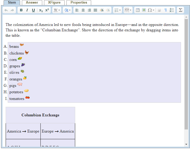Center align text
This screenshot has width=190, height=150.
83,10
